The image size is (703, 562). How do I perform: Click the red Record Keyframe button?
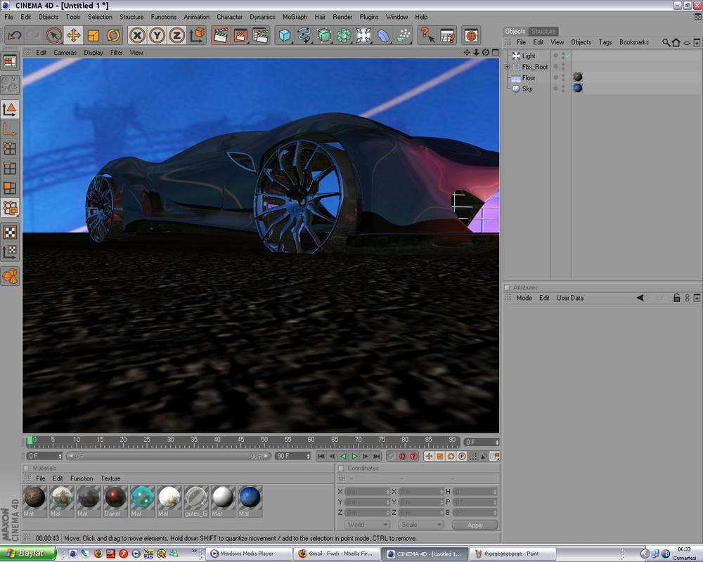[x=403, y=457]
